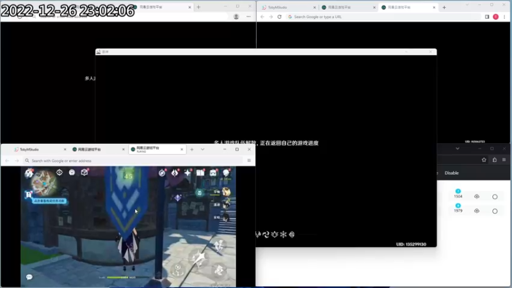Open the character icon at game top-right

226,173
